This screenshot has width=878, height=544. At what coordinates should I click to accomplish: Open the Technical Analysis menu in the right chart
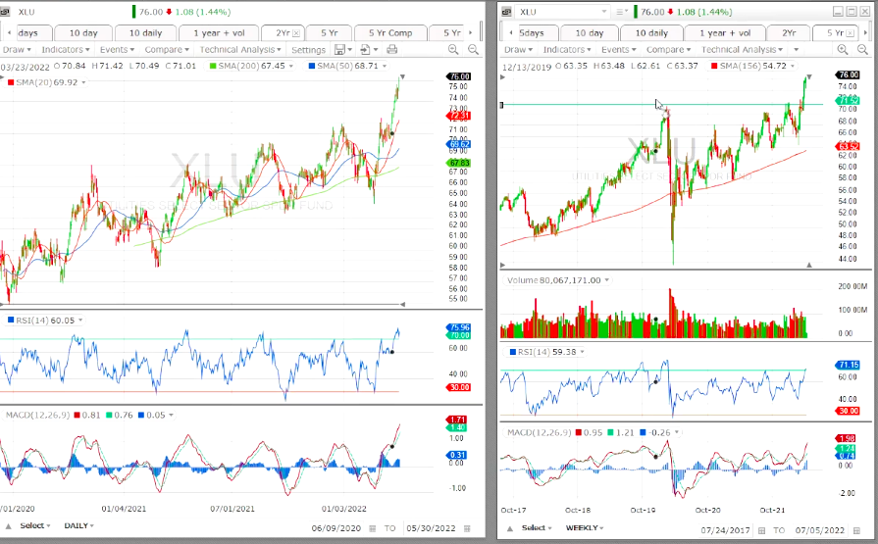click(x=742, y=50)
